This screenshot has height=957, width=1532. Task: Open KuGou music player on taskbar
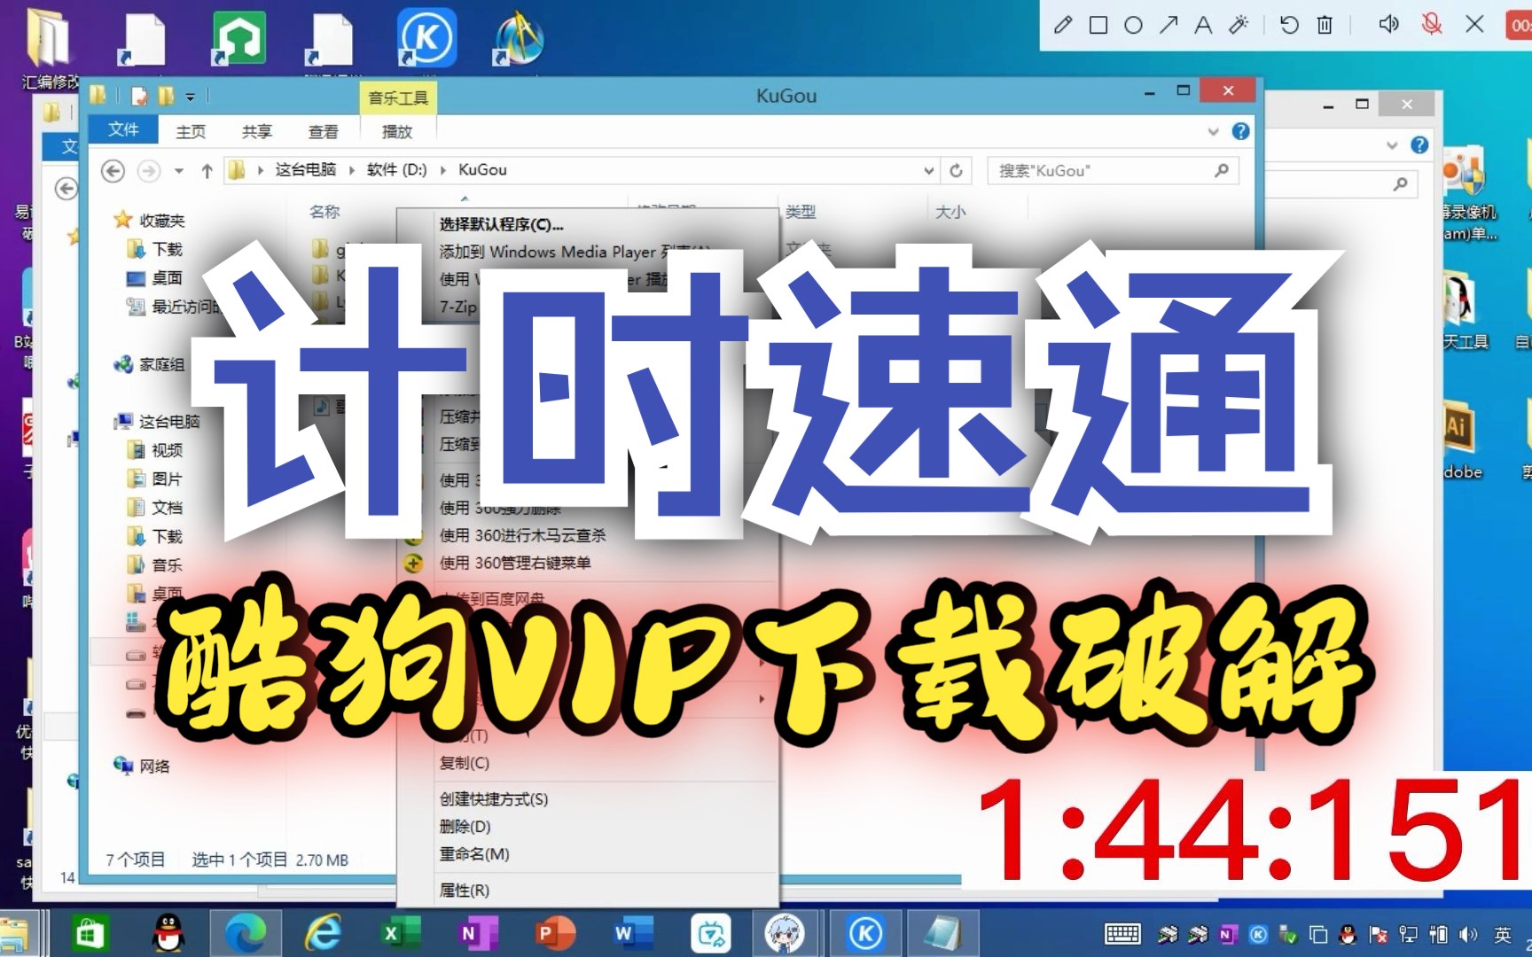pyautogui.click(x=865, y=934)
